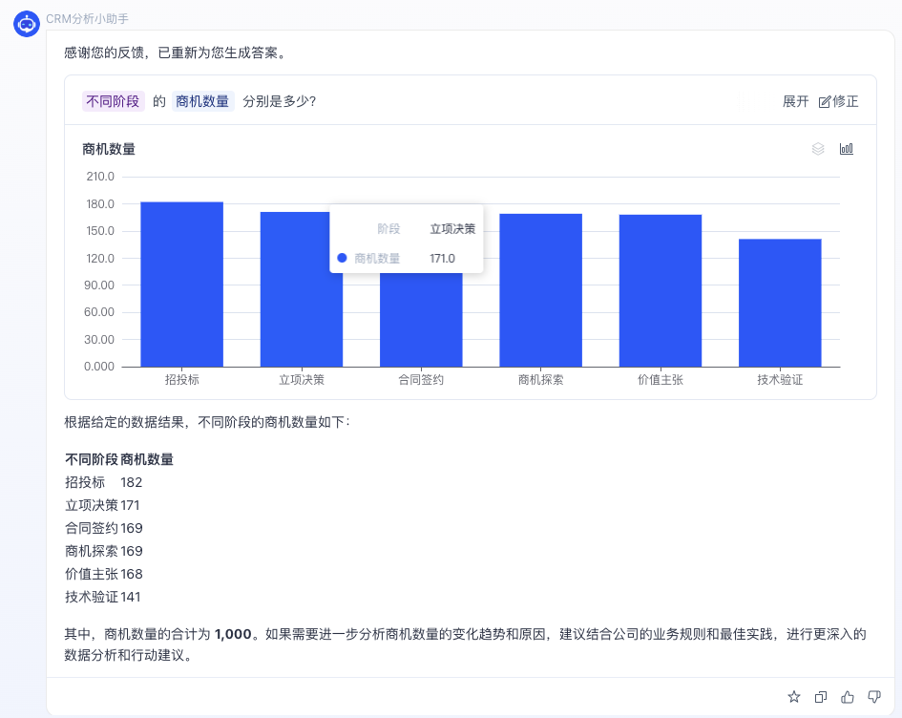Screen dimensions: 902x718
Task: Expand the query details via 展开
Action: [796, 100]
